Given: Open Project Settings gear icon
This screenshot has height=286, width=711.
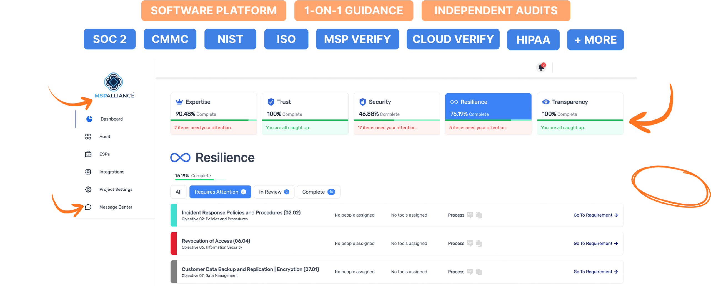Looking at the screenshot, I should 88,189.
